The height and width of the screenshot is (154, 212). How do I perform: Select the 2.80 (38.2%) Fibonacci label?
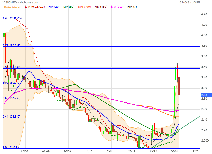(x=11, y=98)
